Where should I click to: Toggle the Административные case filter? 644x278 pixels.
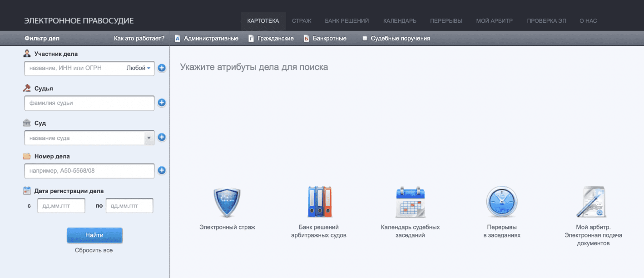coord(207,39)
